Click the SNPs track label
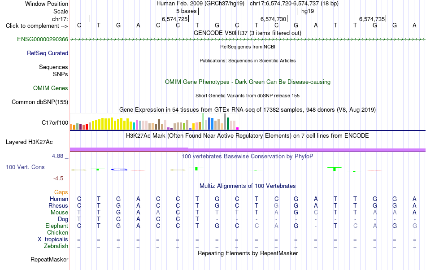 (x=61, y=74)
